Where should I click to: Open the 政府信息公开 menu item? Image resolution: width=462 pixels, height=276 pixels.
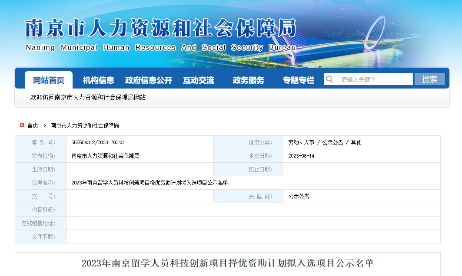pyautogui.click(x=149, y=80)
